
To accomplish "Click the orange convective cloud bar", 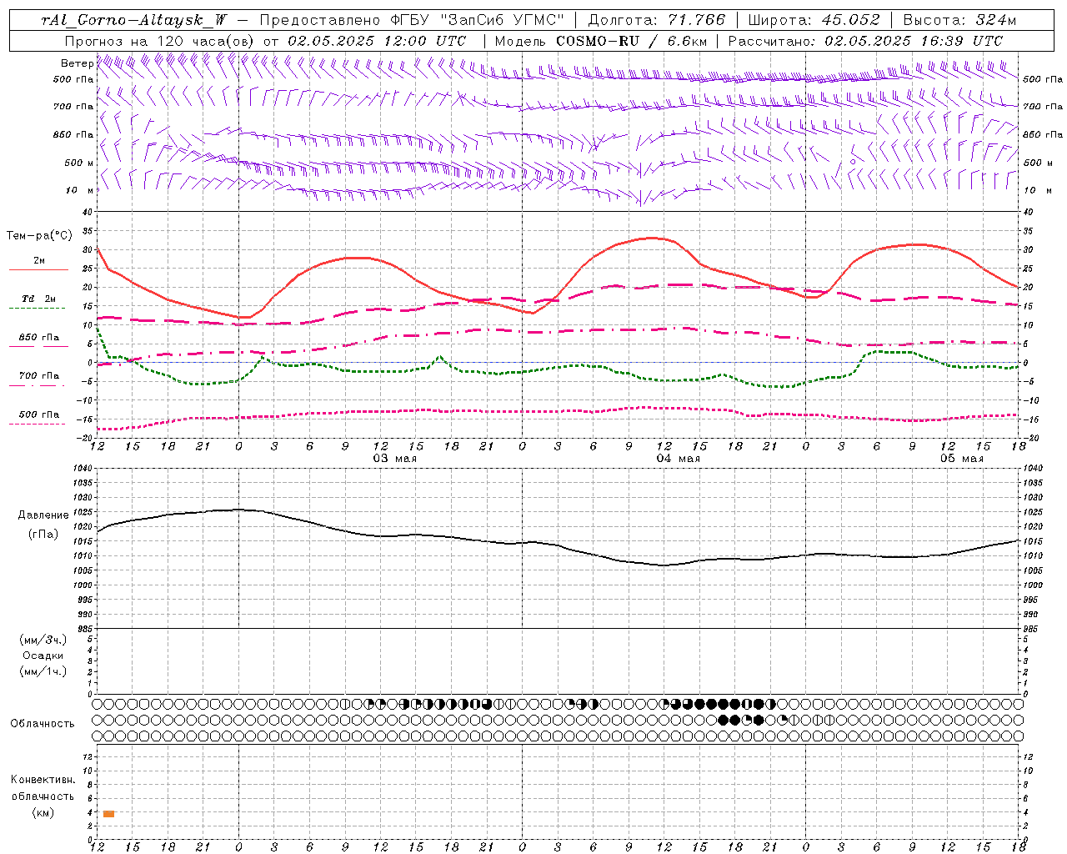I will pos(109,813).
